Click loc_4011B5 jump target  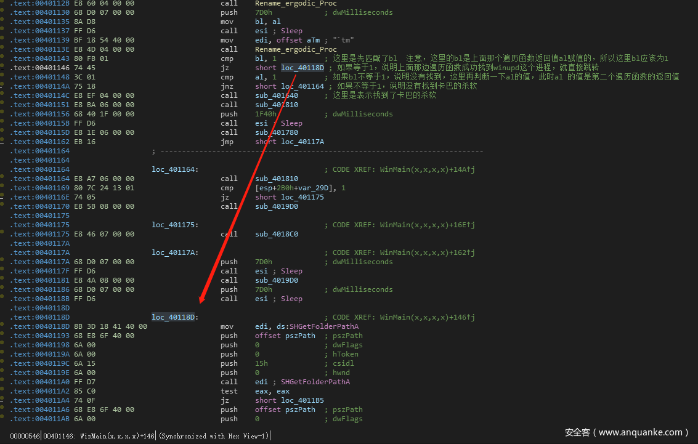coord(302,400)
